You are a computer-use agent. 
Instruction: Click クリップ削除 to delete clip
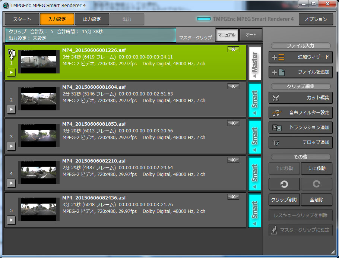coord(284,200)
